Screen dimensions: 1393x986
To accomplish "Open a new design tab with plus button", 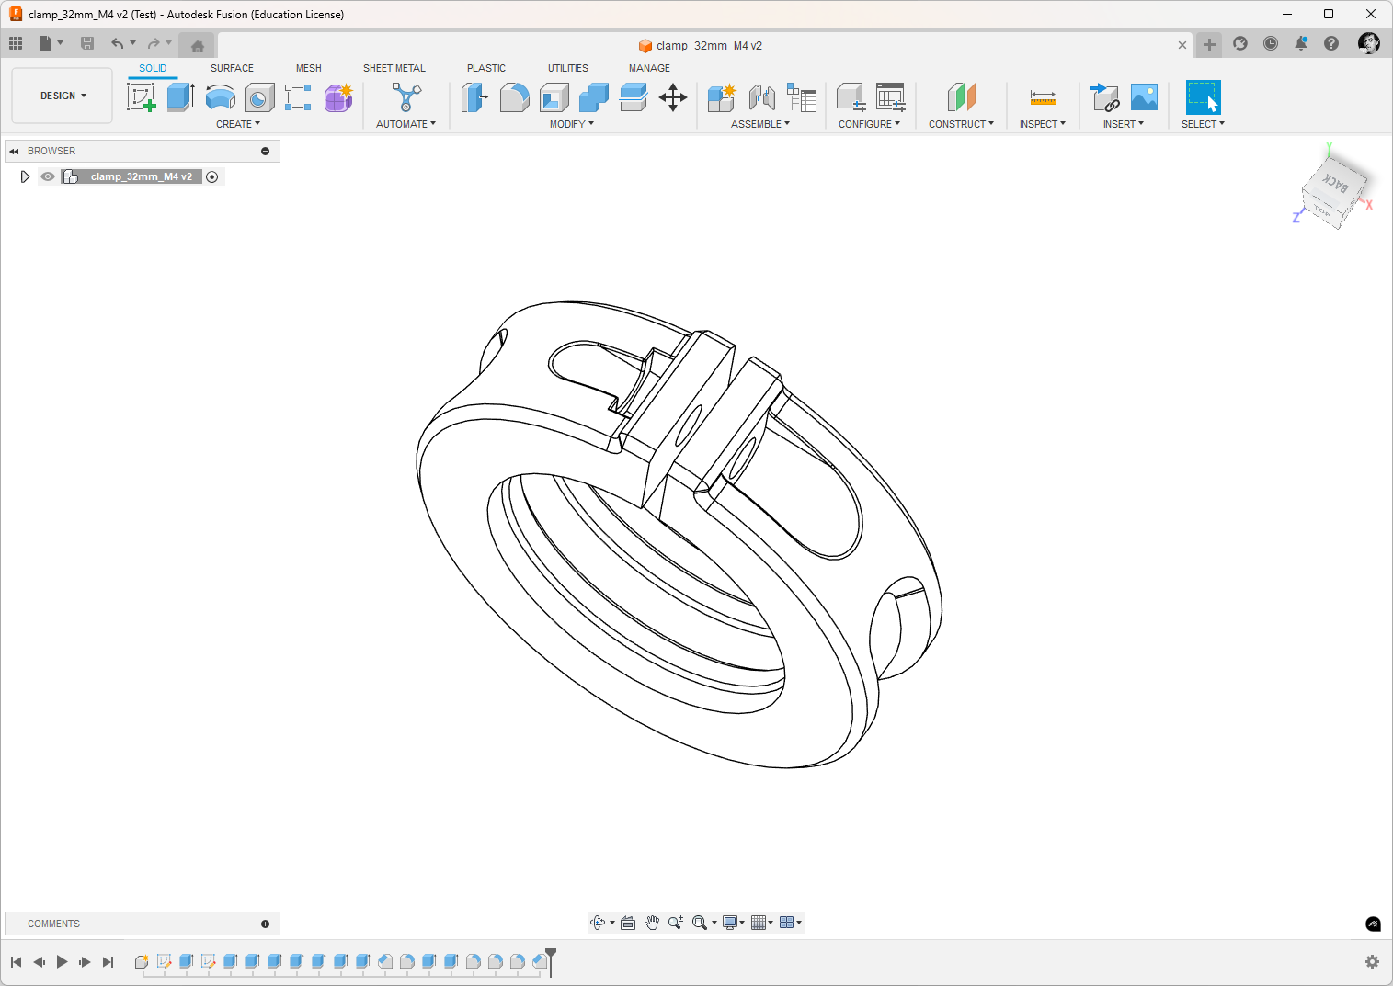I will coord(1209,44).
